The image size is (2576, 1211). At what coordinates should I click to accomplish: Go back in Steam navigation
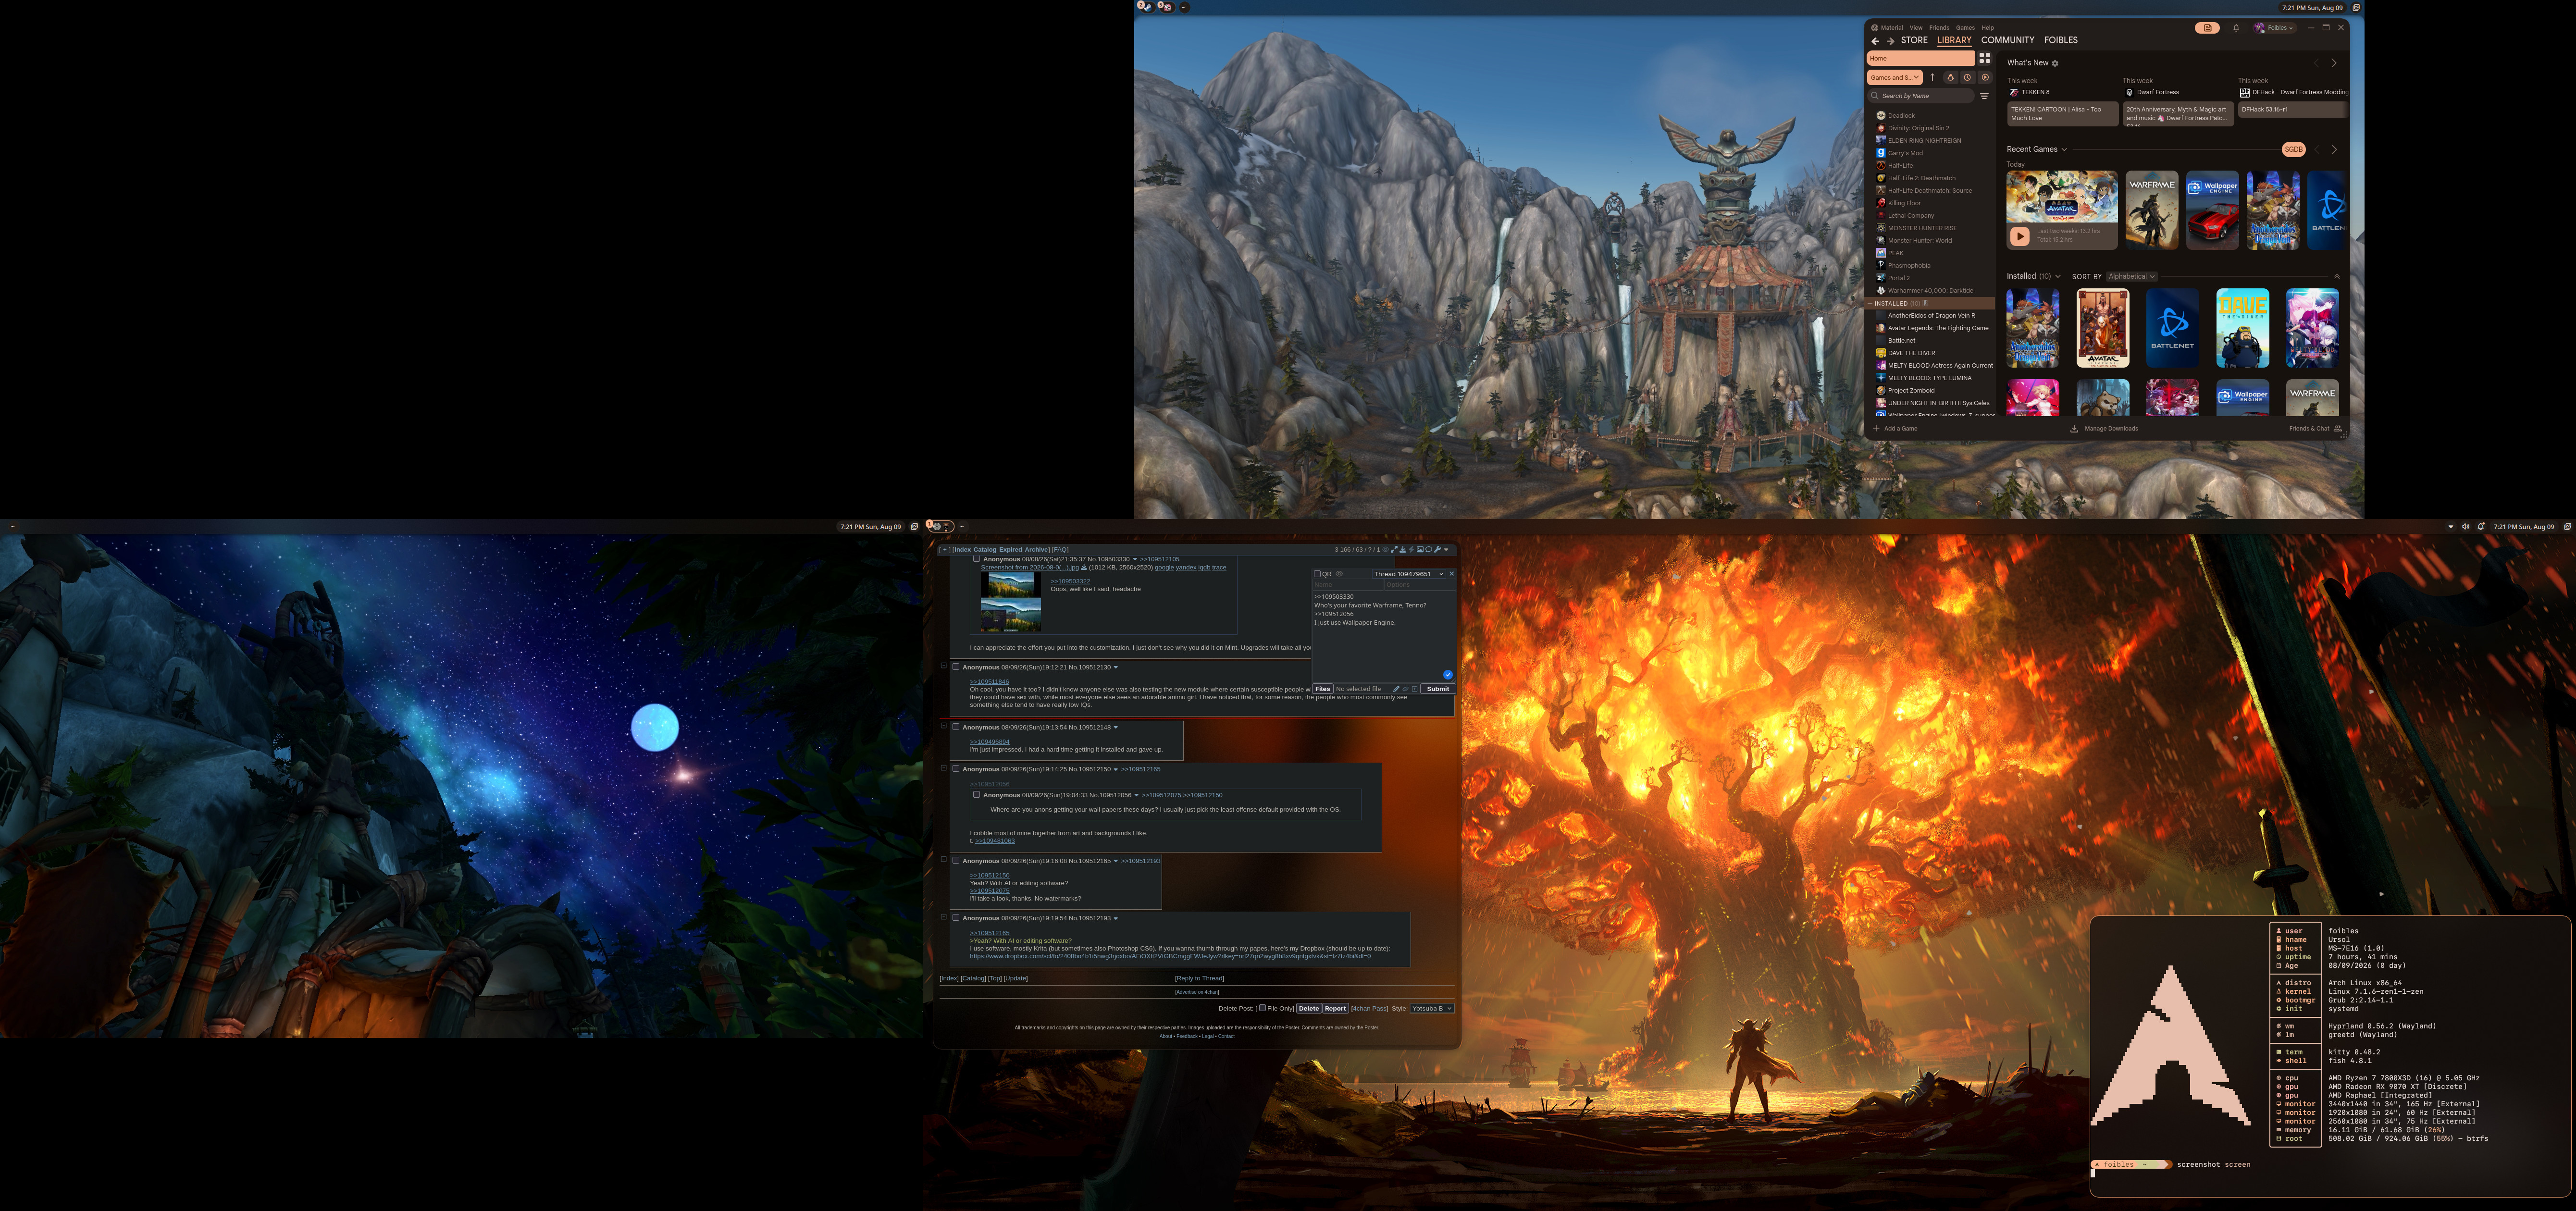pos(1875,41)
